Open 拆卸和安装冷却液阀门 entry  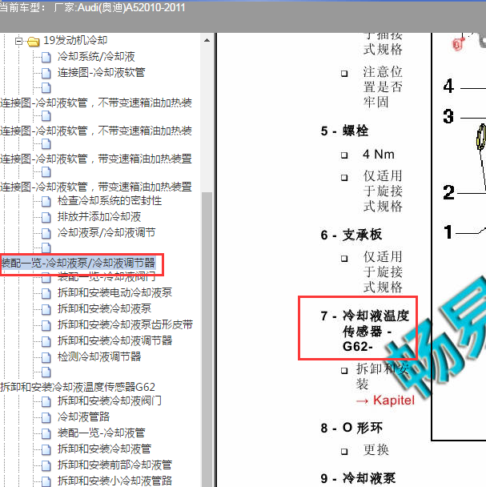click(110, 400)
